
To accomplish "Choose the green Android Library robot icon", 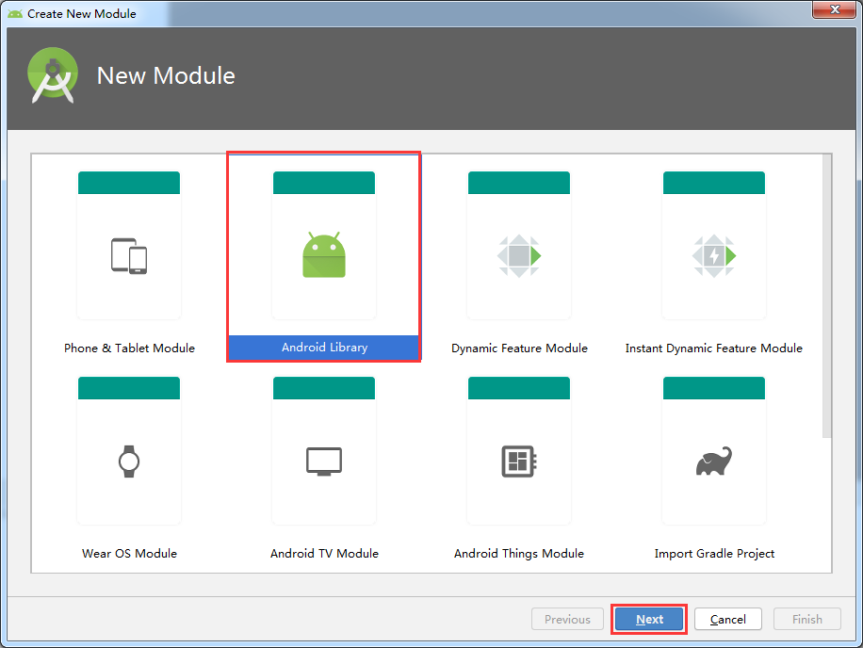I will (x=324, y=254).
